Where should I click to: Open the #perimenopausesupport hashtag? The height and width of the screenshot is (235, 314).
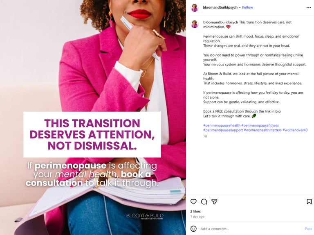tap(223, 130)
